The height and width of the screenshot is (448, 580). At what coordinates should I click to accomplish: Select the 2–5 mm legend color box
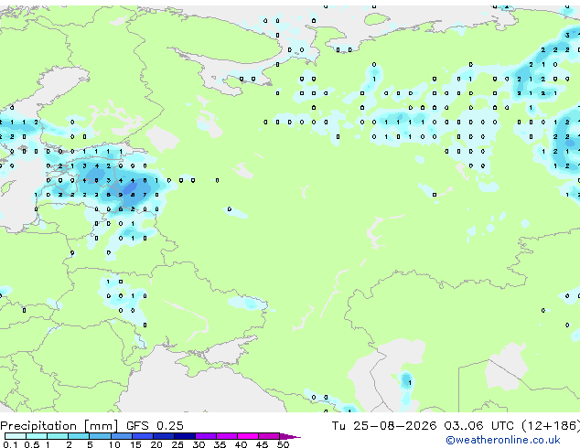tap(79, 436)
